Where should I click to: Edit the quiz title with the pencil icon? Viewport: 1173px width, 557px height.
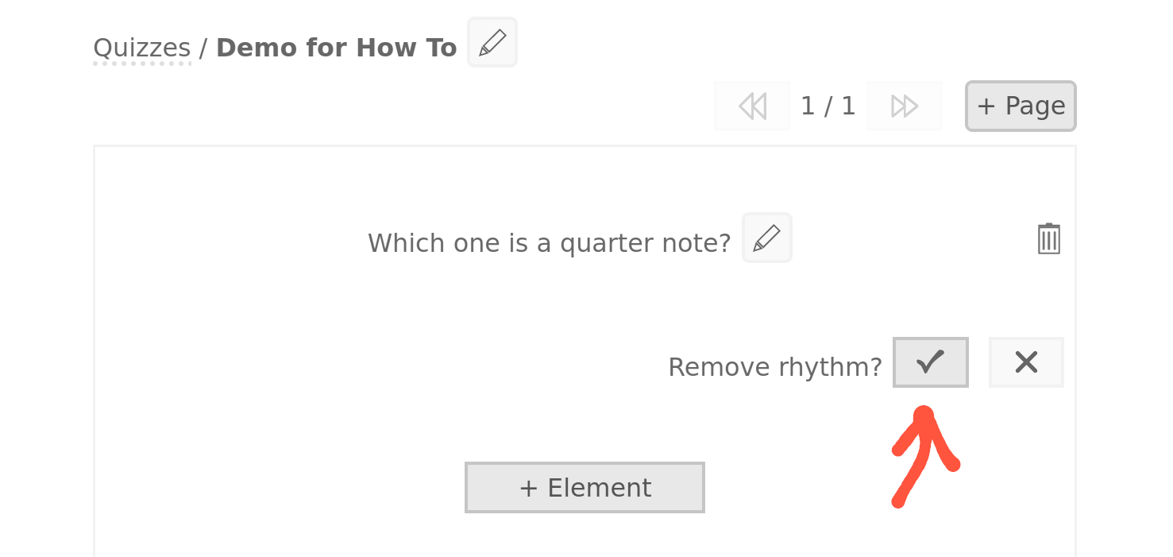(x=492, y=42)
